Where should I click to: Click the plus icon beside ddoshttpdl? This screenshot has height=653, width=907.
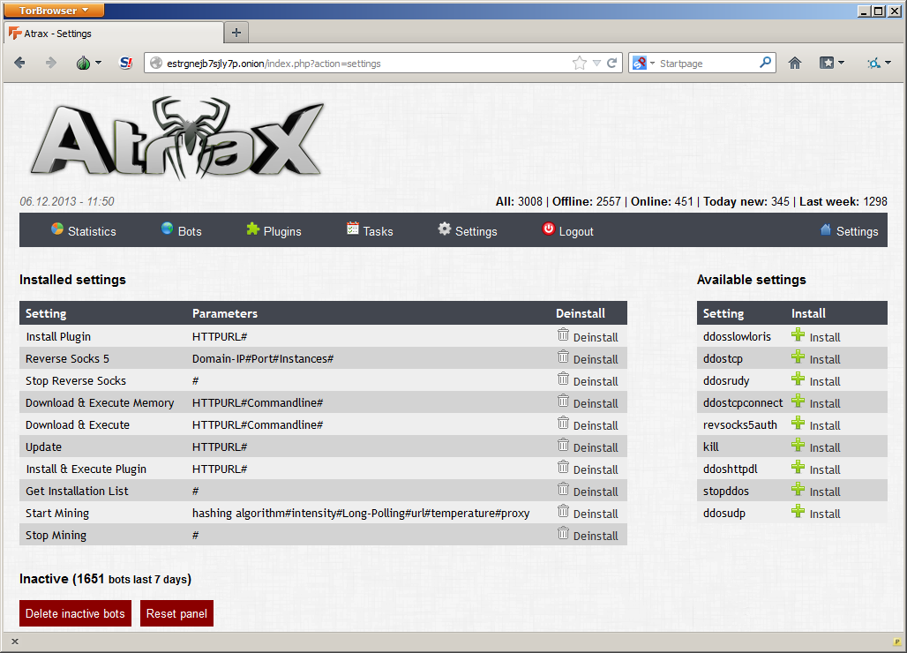[x=798, y=468]
